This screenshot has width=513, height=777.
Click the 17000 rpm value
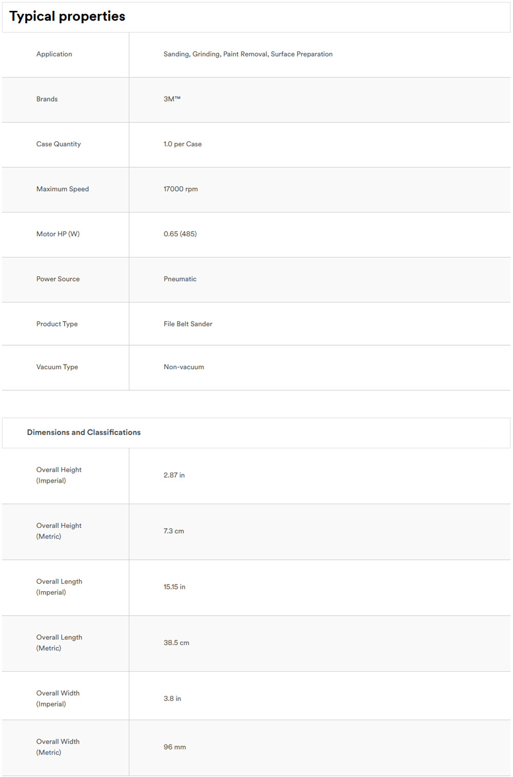(x=181, y=189)
